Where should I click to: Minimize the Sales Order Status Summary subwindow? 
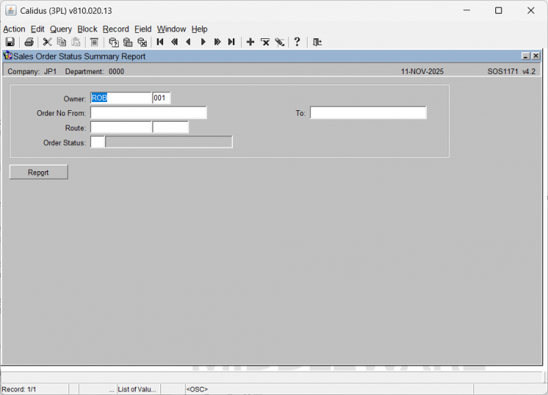coord(525,57)
